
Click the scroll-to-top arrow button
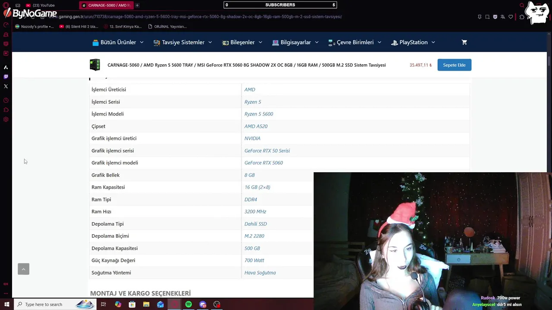[x=23, y=269]
